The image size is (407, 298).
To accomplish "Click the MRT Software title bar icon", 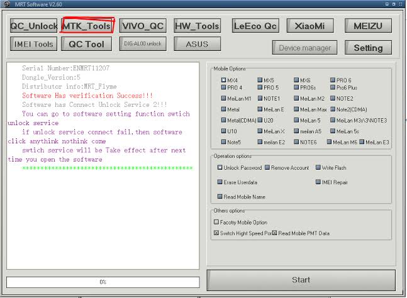I will (x=6, y=4).
